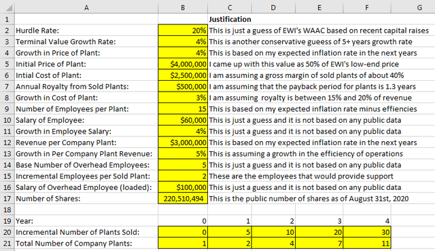This screenshot has width=435, height=251.
Task: Click the 'Year:' label cell
Action: click(x=86, y=221)
